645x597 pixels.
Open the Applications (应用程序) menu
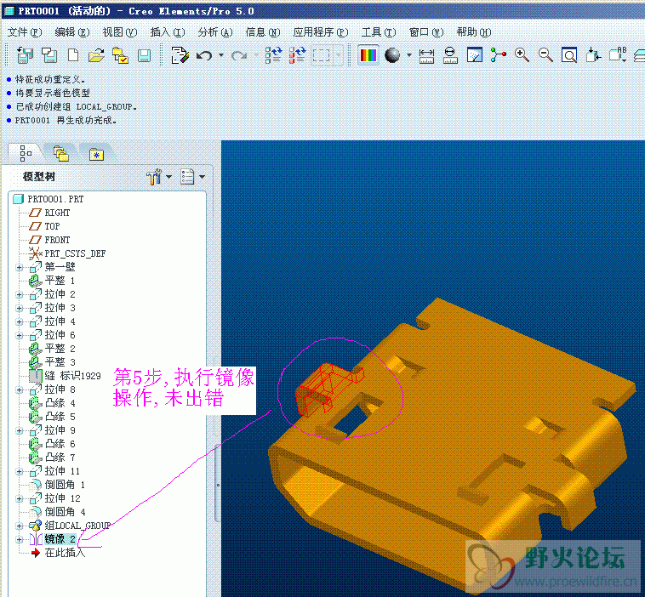[321, 32]
